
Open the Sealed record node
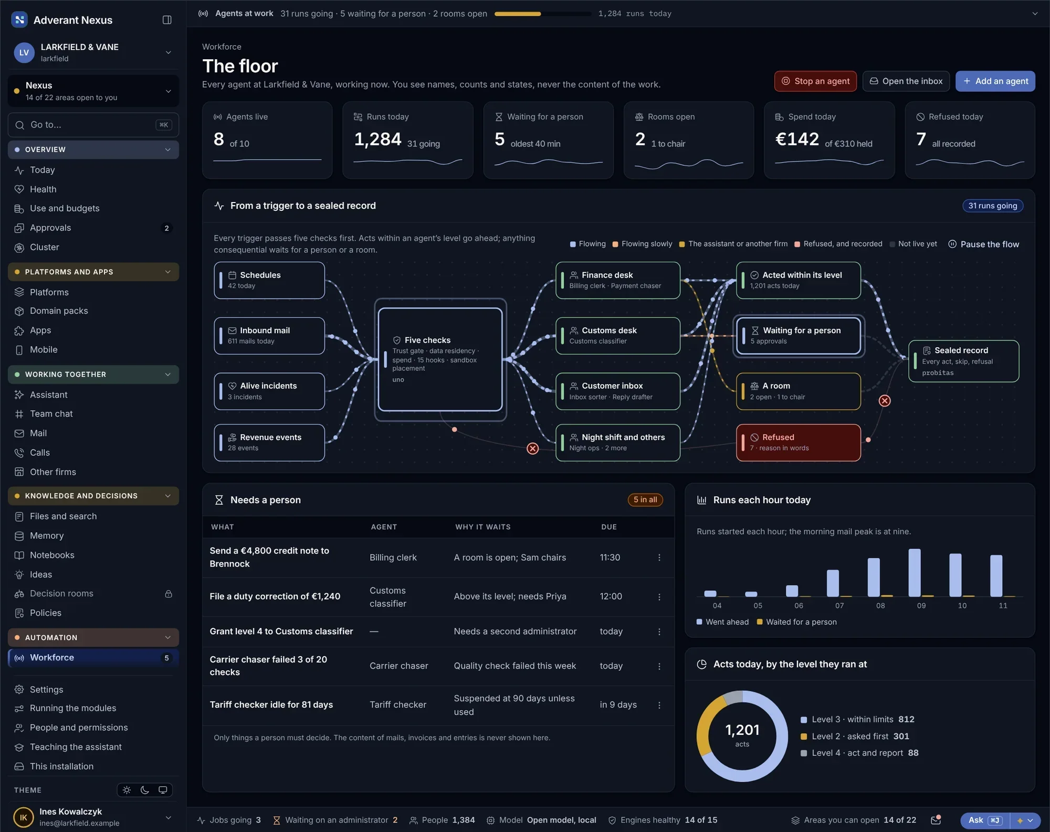click(963, 361)
